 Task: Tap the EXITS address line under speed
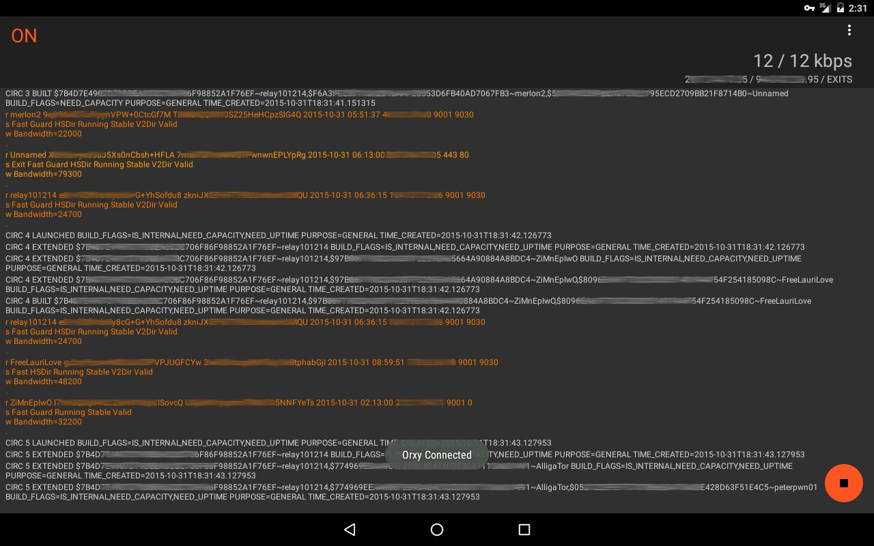768,80
